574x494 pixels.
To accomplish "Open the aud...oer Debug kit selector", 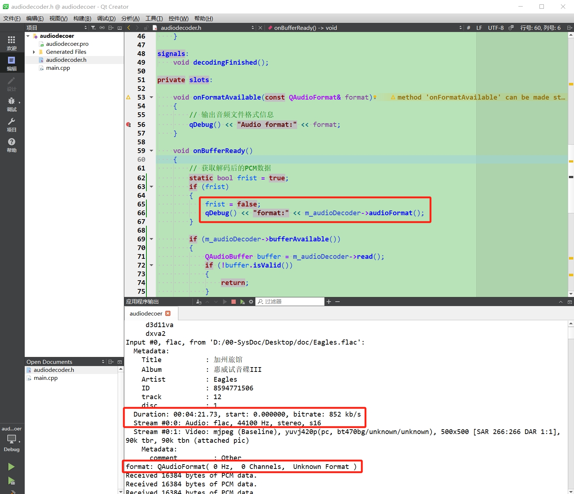I will [12, 439].
